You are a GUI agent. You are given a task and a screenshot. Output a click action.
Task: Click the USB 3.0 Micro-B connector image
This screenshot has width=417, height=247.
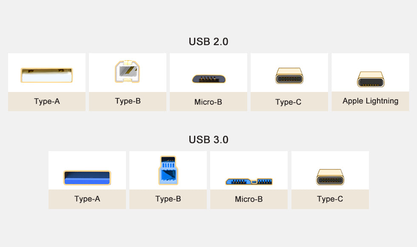[x=249, y=181]
